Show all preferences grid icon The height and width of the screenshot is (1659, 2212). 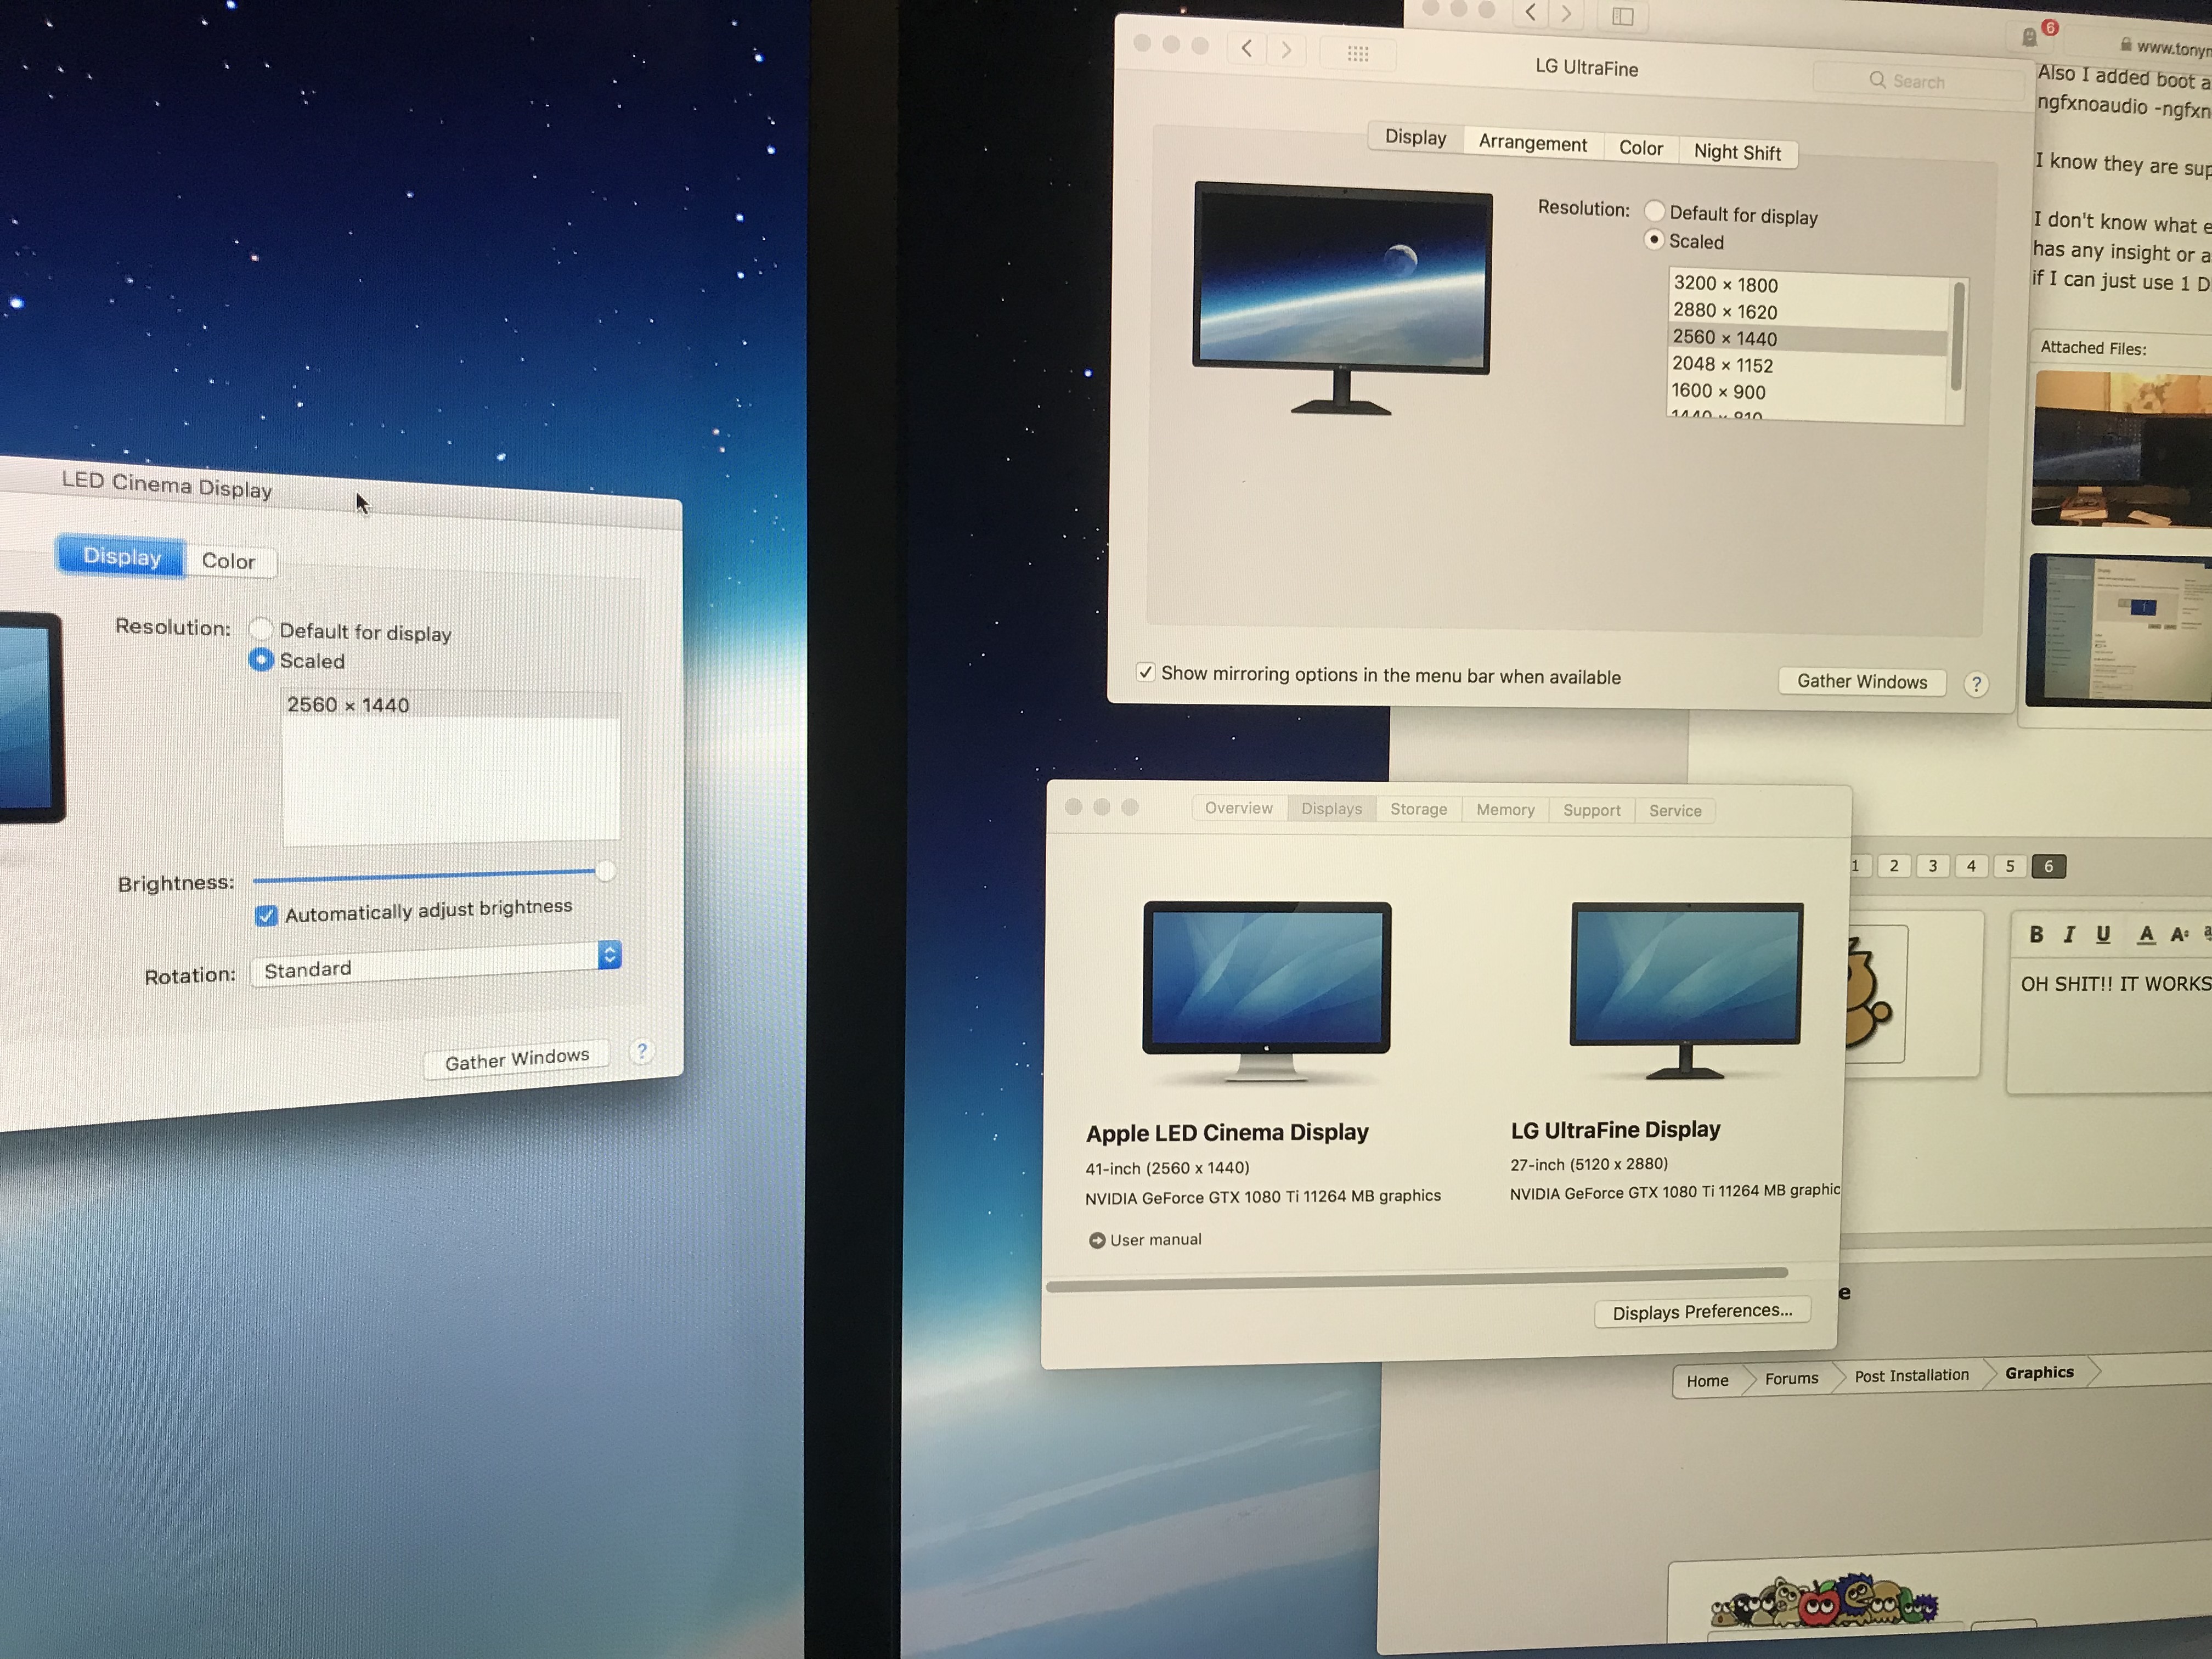(1357, 53)
